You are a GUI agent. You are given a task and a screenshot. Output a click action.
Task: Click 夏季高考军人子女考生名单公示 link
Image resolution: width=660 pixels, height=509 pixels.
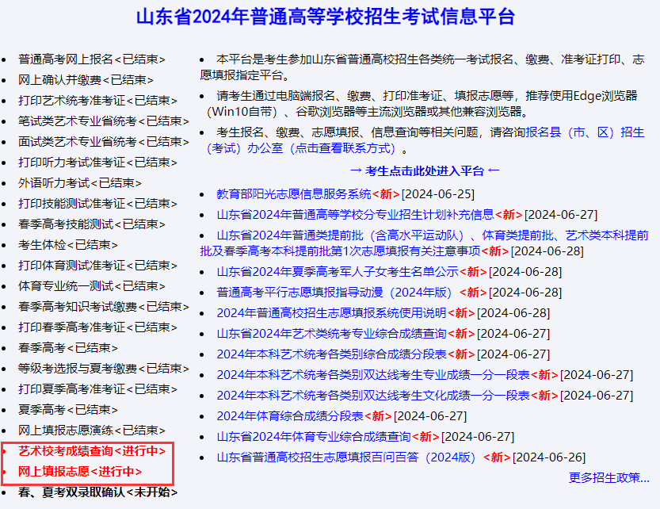pos(338,272)
